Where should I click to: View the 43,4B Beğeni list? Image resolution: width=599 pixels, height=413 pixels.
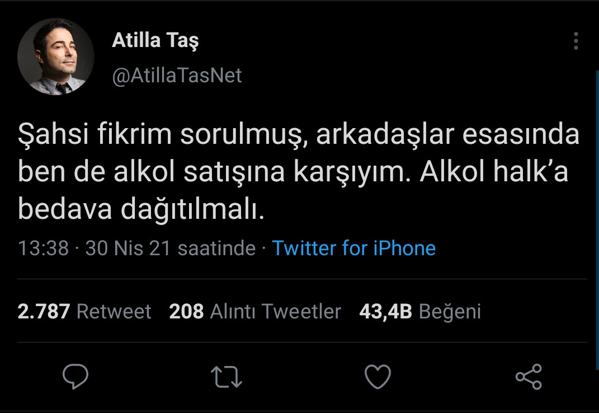tap(419, 312)
